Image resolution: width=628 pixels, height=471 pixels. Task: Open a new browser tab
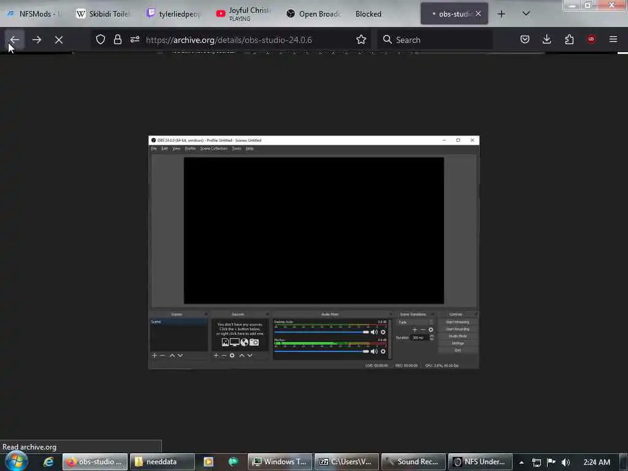tap(502, 14)
